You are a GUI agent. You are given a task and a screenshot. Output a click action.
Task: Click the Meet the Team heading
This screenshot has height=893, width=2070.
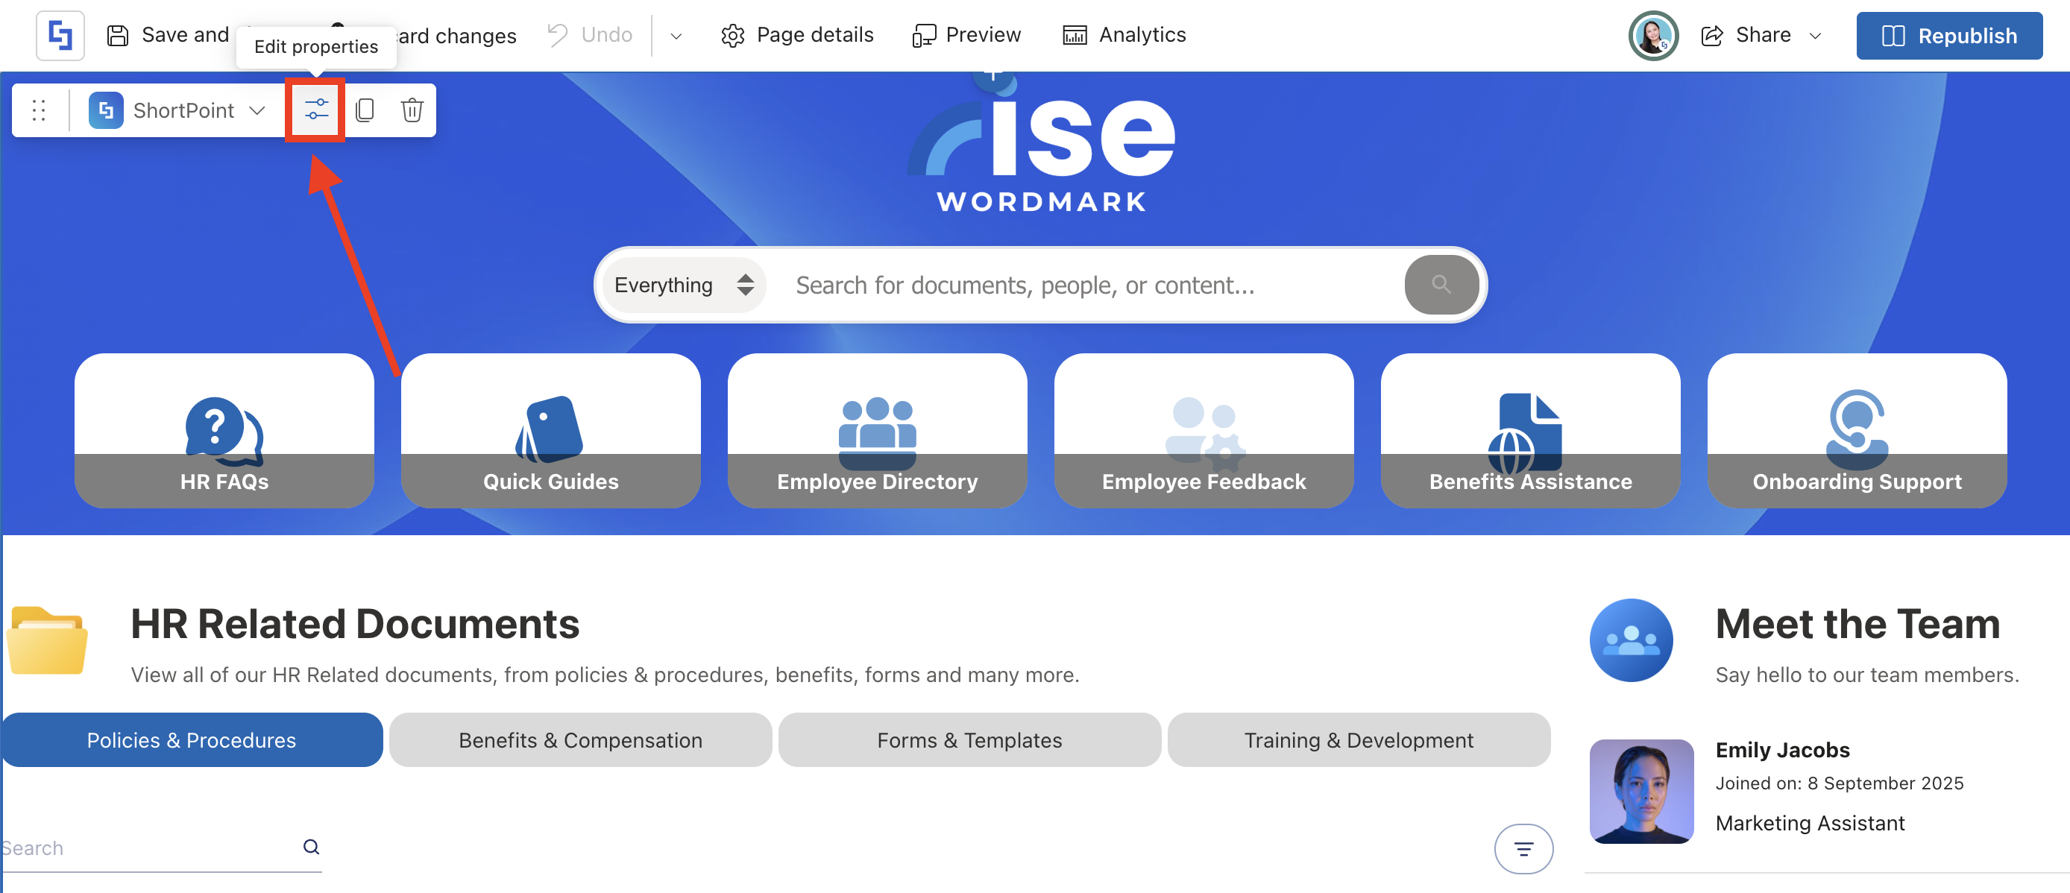coord(1857,624)
